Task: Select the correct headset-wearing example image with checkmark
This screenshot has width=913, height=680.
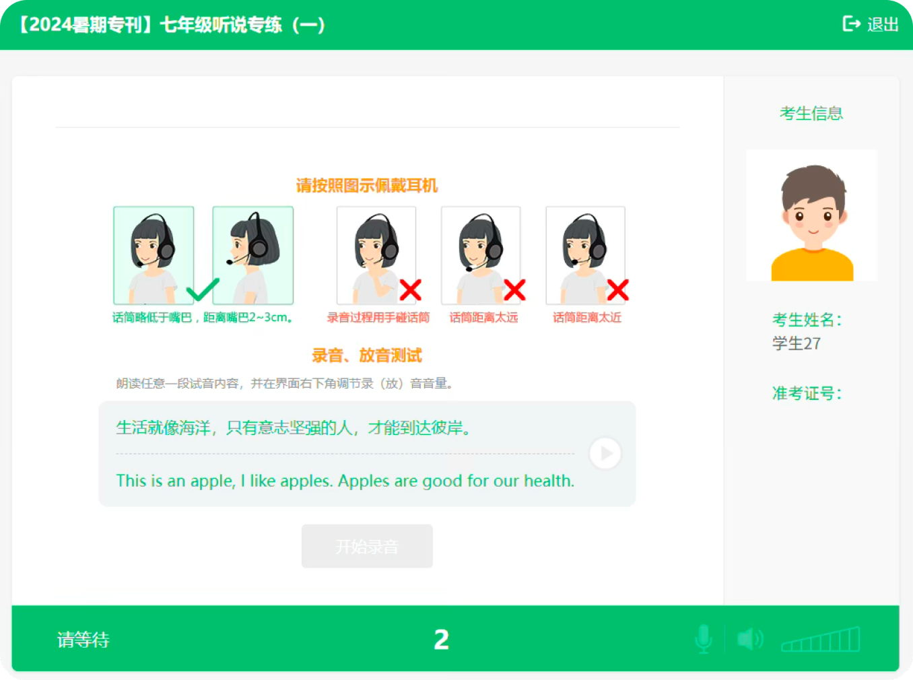Action: tap(154, 255)
